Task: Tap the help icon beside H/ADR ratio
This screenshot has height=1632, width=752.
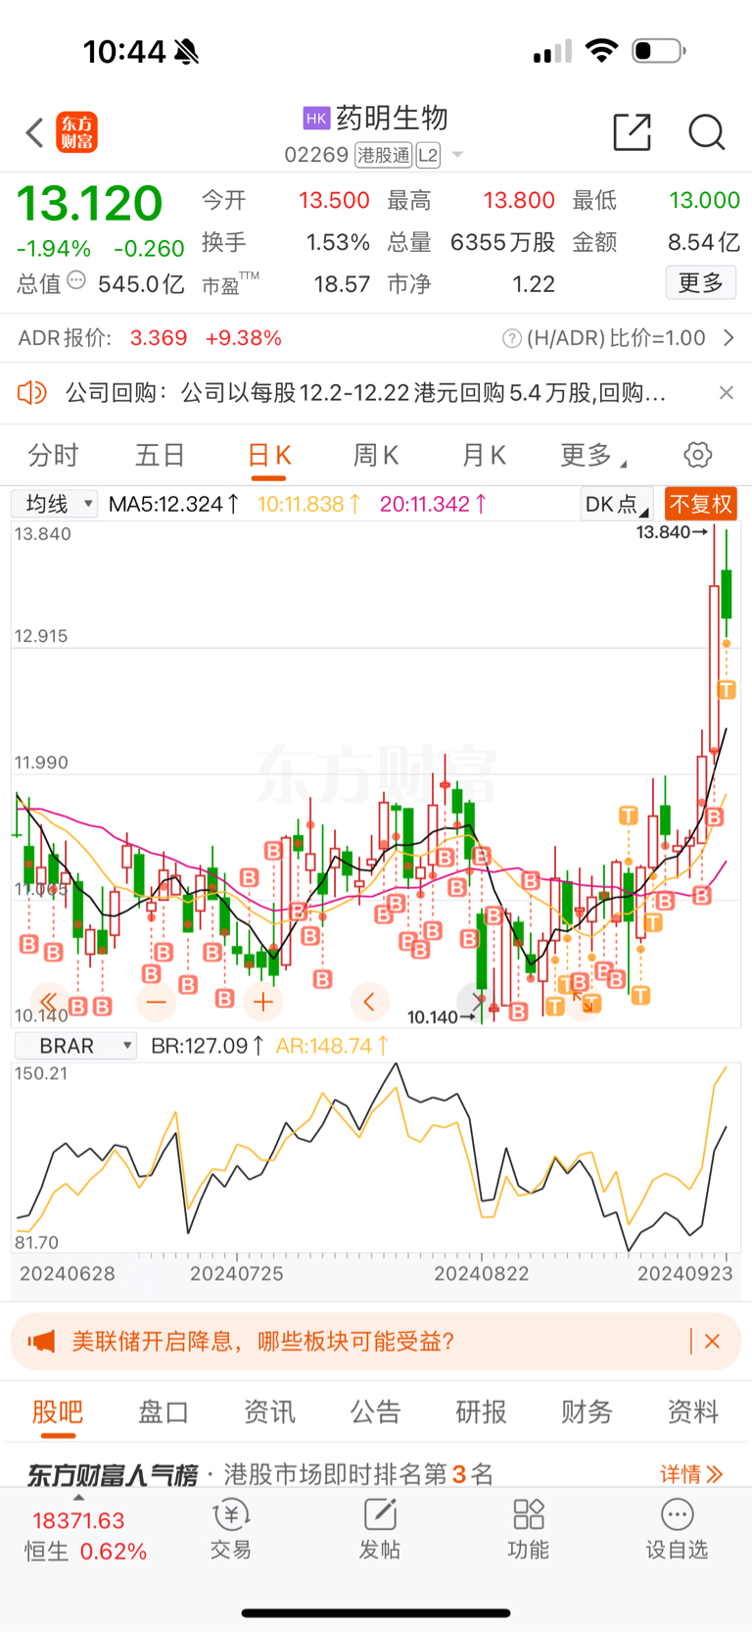Action: [x=512, y=338]
